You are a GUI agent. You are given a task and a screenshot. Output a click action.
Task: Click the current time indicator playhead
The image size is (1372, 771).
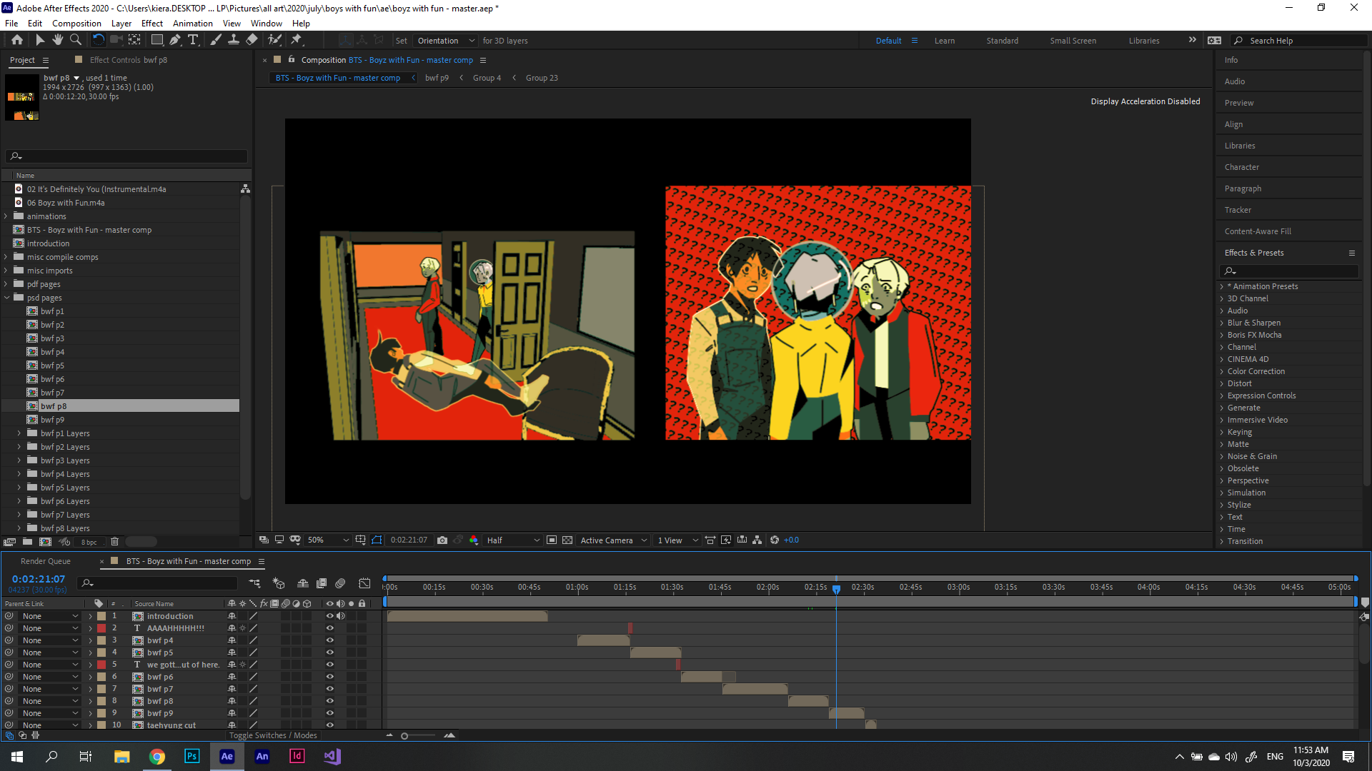[836, 588]
